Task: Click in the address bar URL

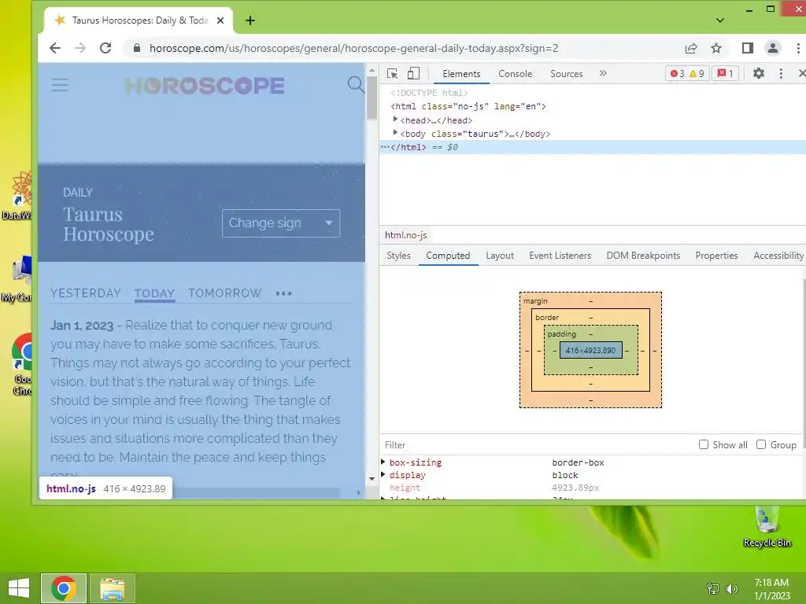Action: point(353,48)
